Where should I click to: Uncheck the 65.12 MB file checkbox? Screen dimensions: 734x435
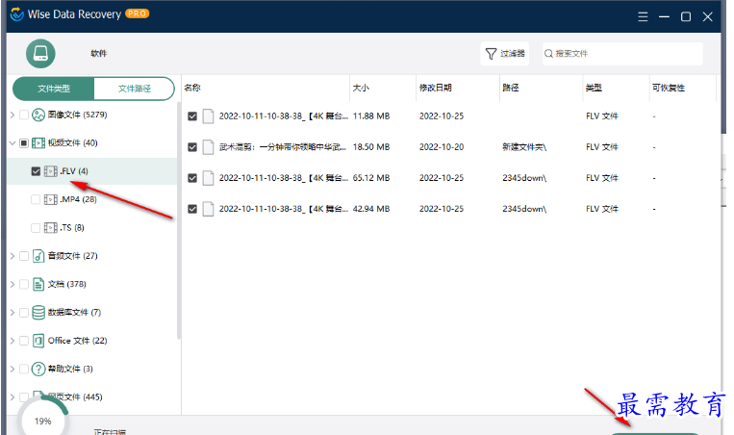[x=192, y=178]
